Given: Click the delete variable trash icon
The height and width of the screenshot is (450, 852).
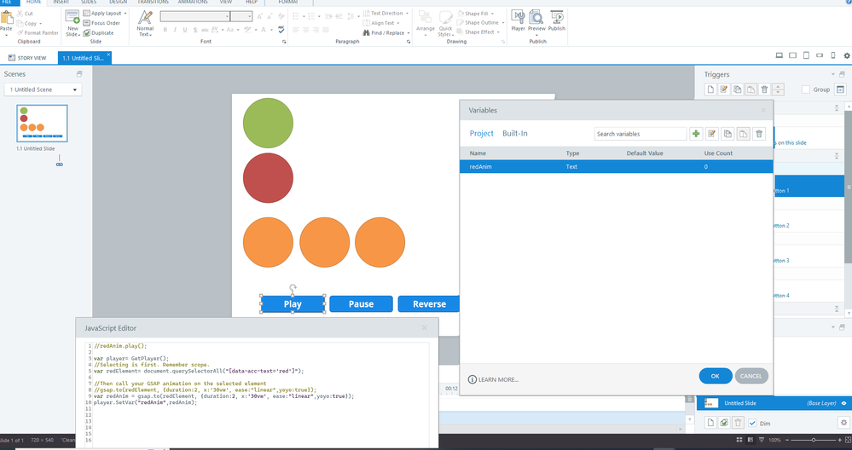Looking at the screenshot, I should point(759,134).
